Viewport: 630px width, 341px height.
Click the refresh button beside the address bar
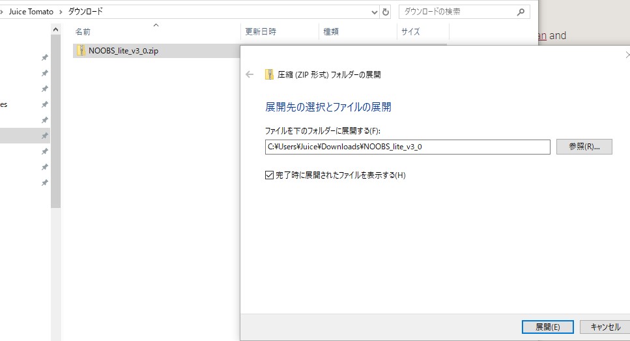pyautogui.click(x=386, y=12)
